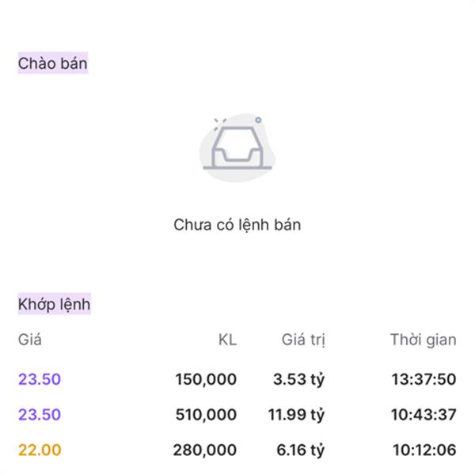Click the Thời gian column header

point(423,340)
